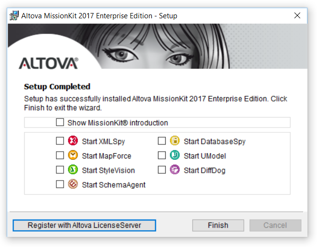Click the purple DiffDog product icon
Viewport: 319px width, 247px height.
(x=175, y=170)
